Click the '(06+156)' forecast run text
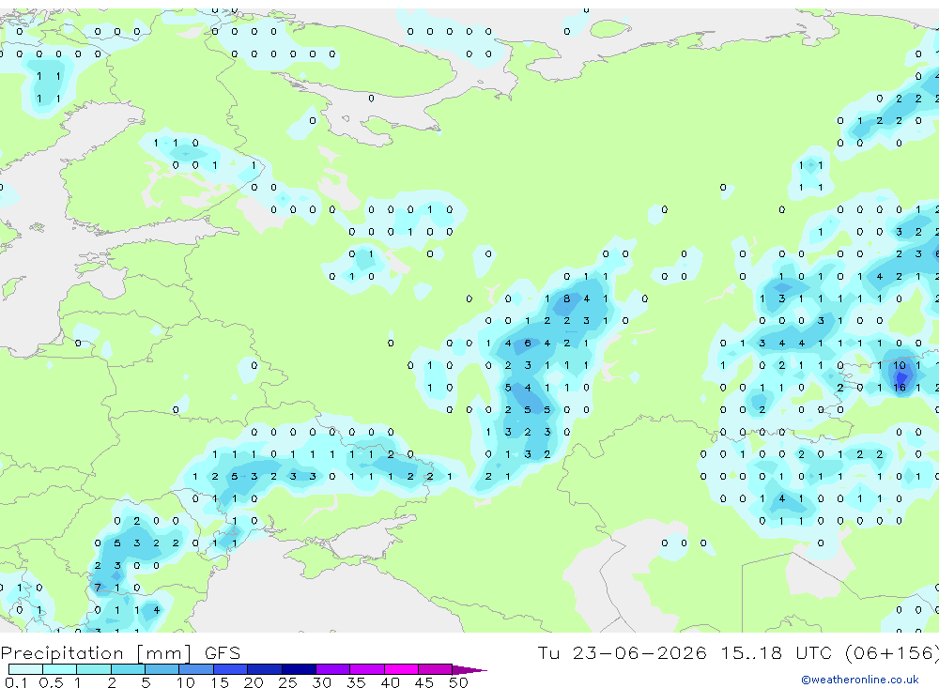This screenshot has height=688, width=939. (892, 652)
